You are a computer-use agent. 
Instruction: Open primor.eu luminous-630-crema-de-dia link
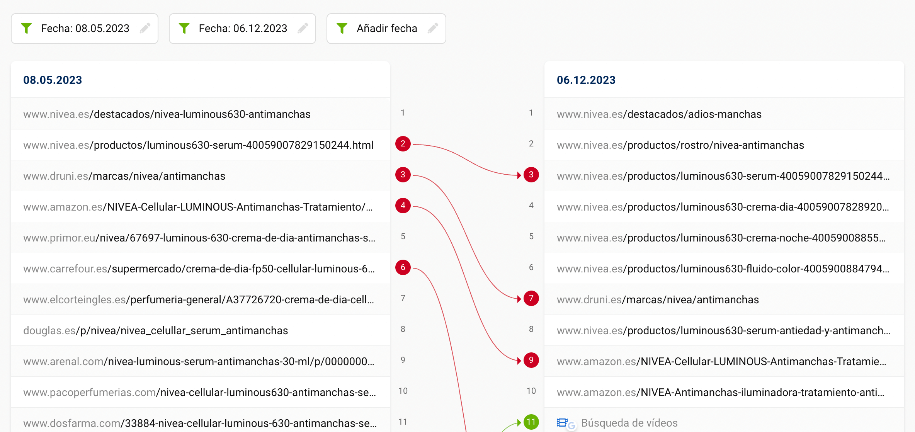(199, 238)
